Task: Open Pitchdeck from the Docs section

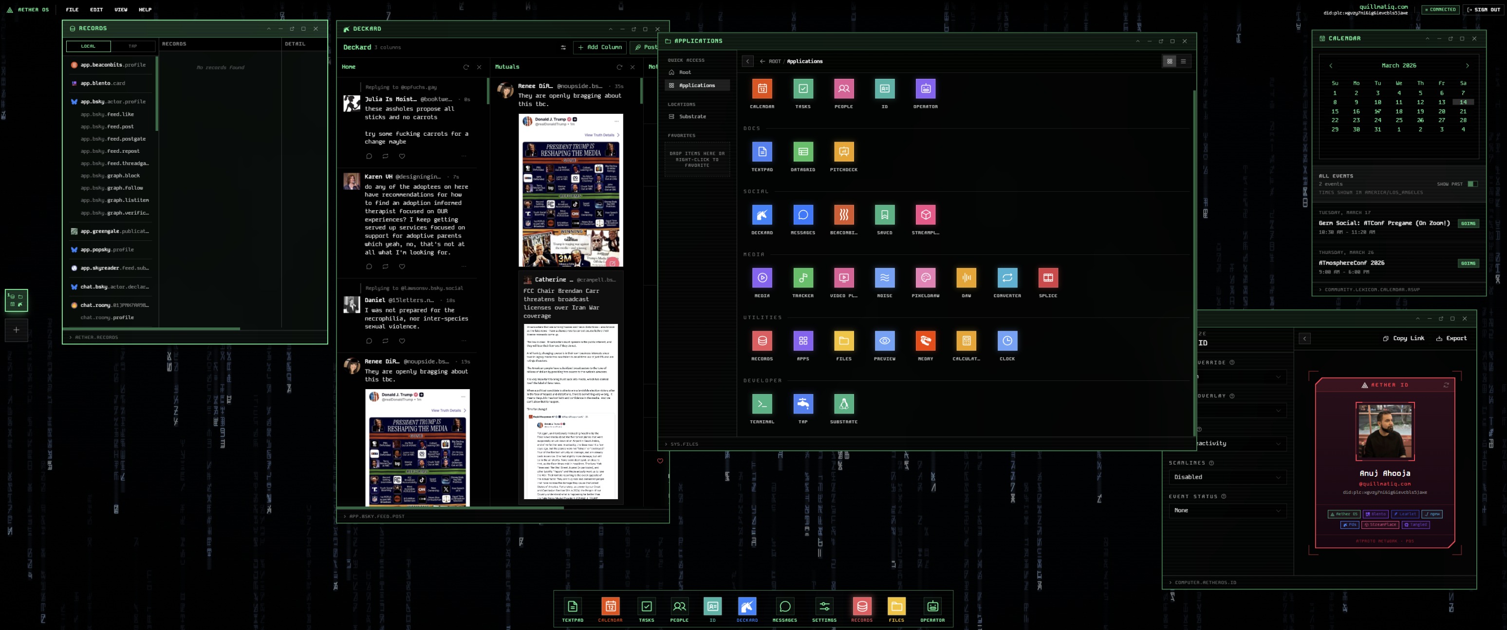Action: (844, 152)
